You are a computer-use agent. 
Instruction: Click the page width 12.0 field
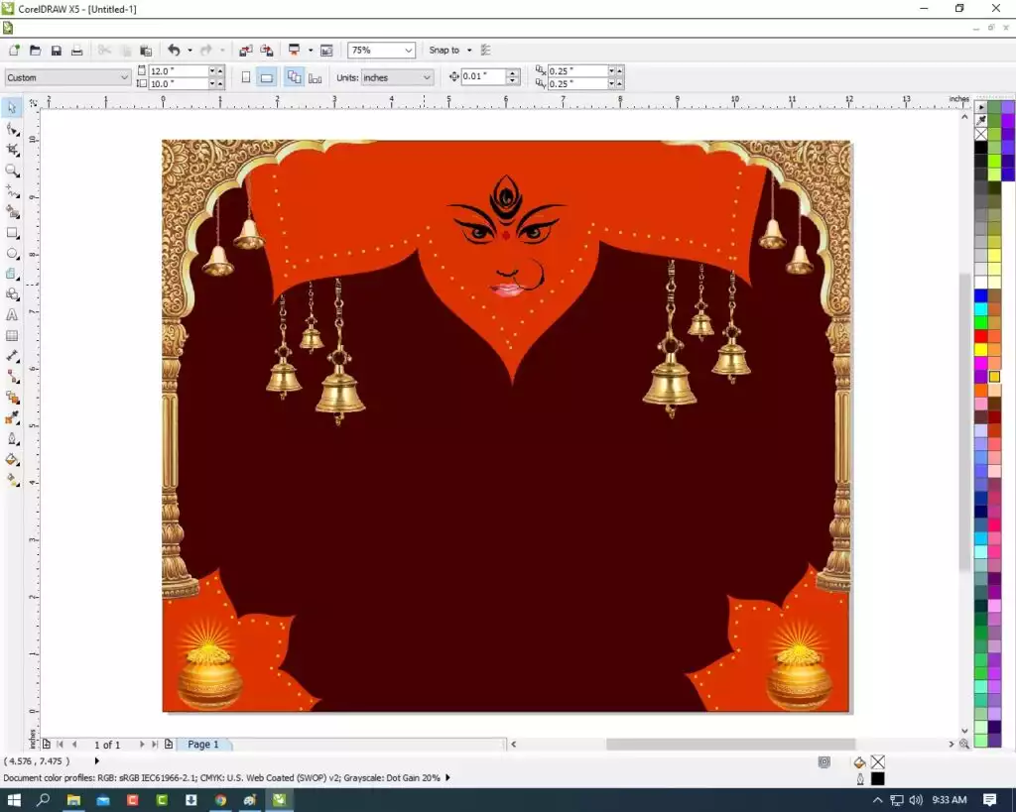[x=179, y=71]
